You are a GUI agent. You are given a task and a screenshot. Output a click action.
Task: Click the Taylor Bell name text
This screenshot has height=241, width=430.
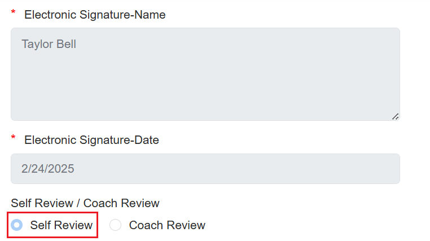coord(49,44)
